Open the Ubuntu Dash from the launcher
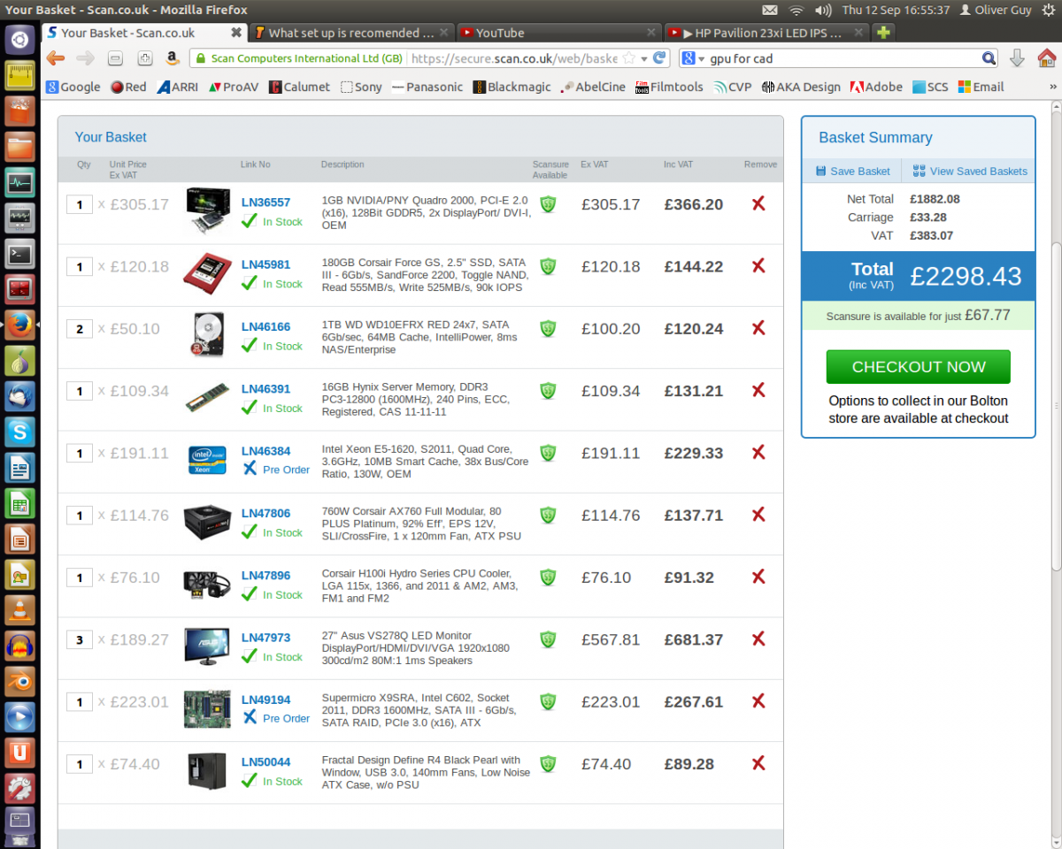The height and width of the screenshot is (849, 1062). click(x=20, y=39)
